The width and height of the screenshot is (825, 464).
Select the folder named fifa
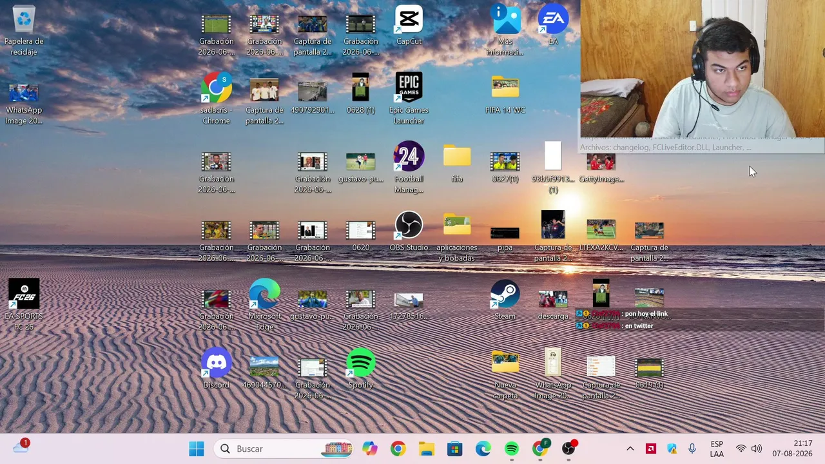click(x=457, y=164)
